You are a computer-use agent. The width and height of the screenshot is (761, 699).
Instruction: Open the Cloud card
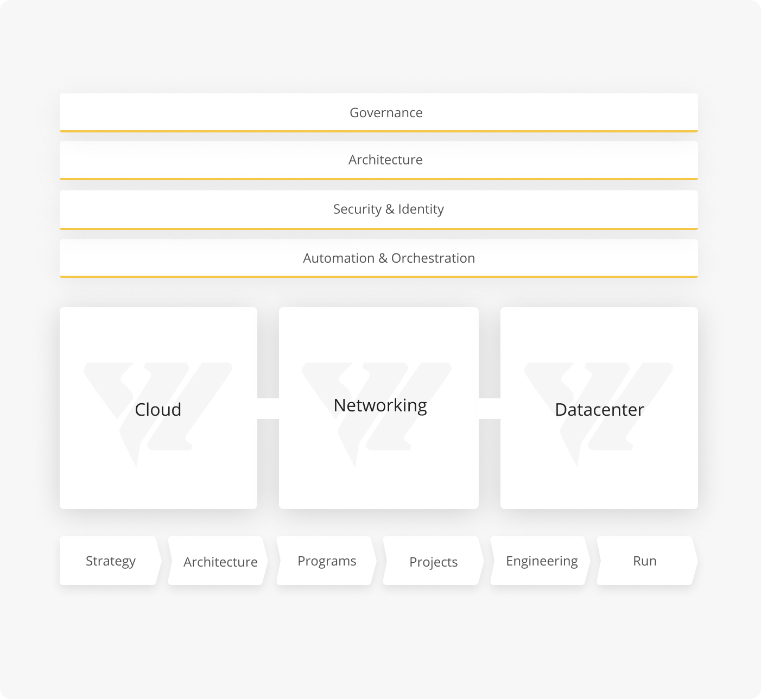tap(158, 408)
